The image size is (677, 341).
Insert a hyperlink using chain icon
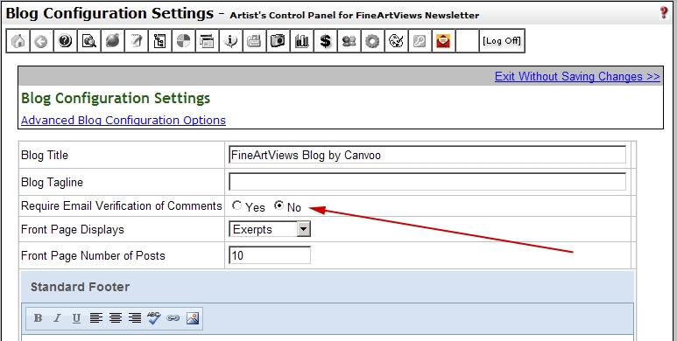(x=173, y=318)
